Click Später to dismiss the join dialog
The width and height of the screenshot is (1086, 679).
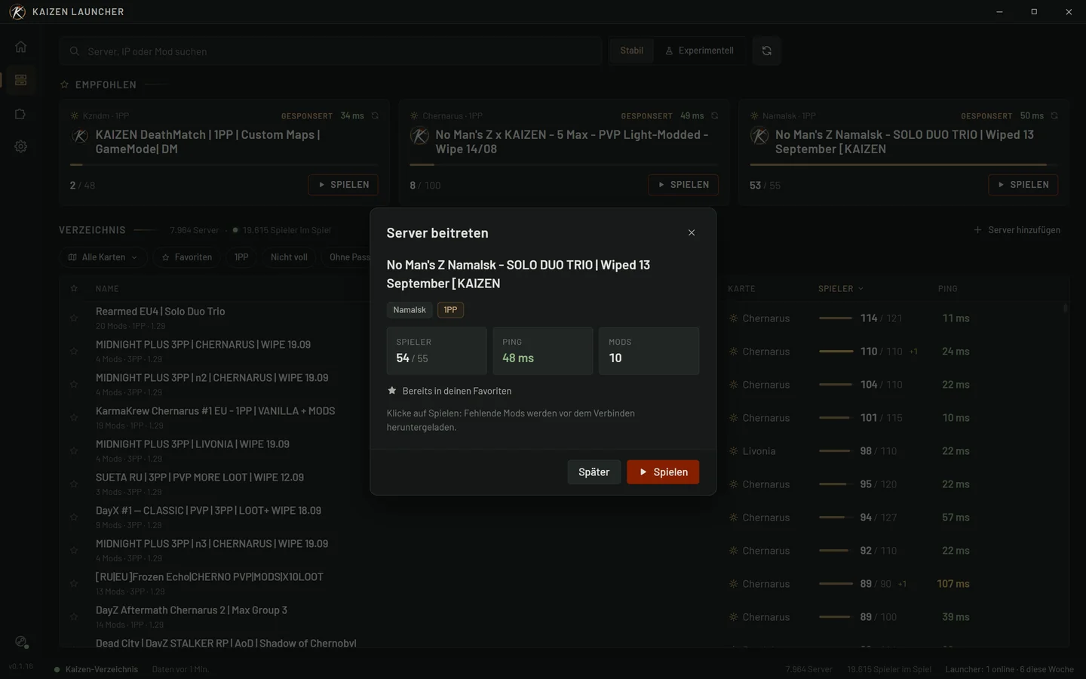click(594, 472)
